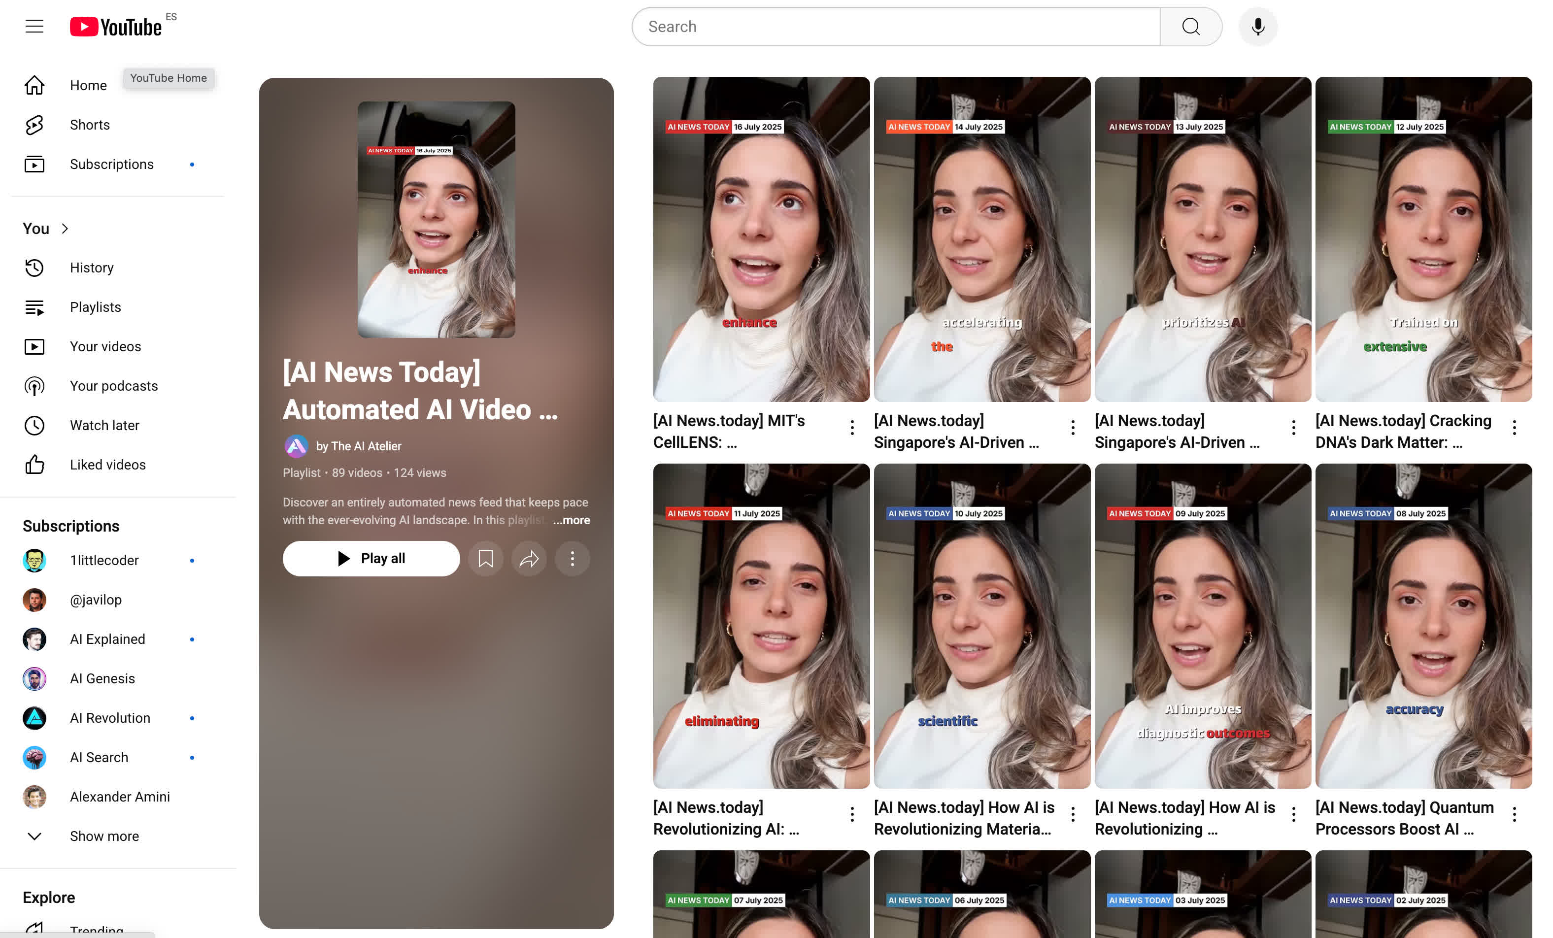Click The AI Atelier channel avatar
The height and width of the screenshot is (938, 1553).
pos(296,446)
